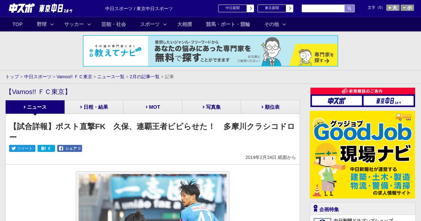Open the GoodJob 現場ナビ advertisement
Image resolution: width=421 pixels, height=221 pixels.
362,155
